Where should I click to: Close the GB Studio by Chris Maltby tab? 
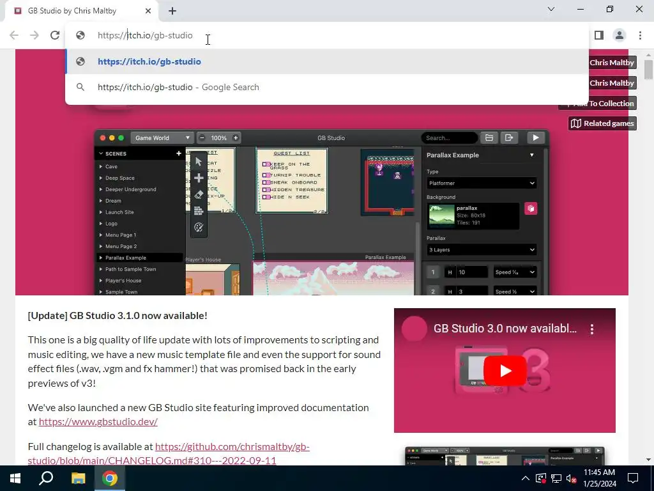coord(148,11)
